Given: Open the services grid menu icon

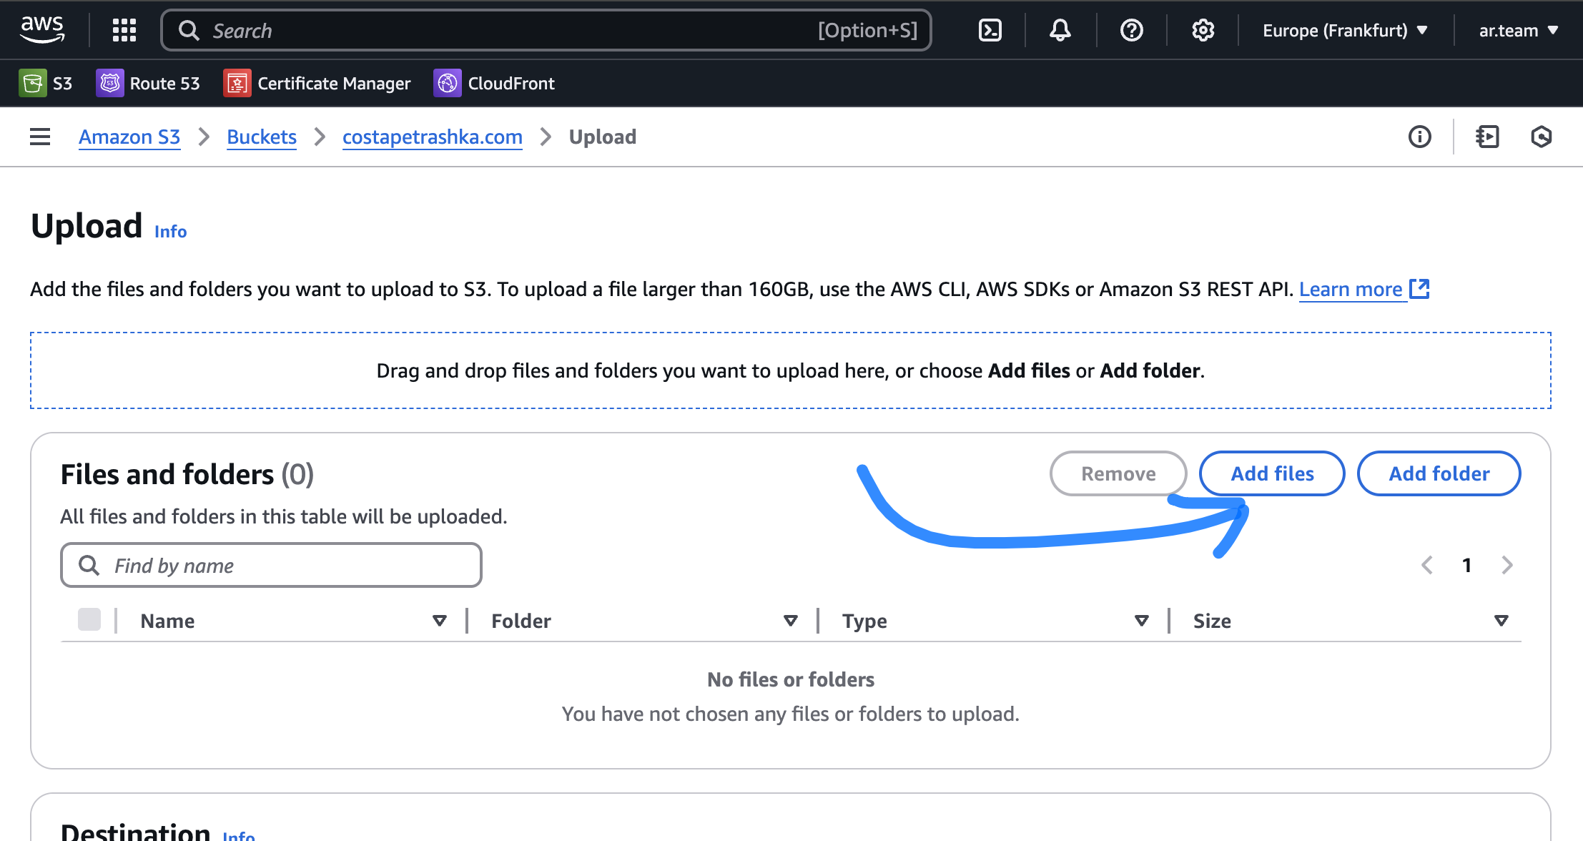Looking at the screenshot, I should click(x=124, y=30).
